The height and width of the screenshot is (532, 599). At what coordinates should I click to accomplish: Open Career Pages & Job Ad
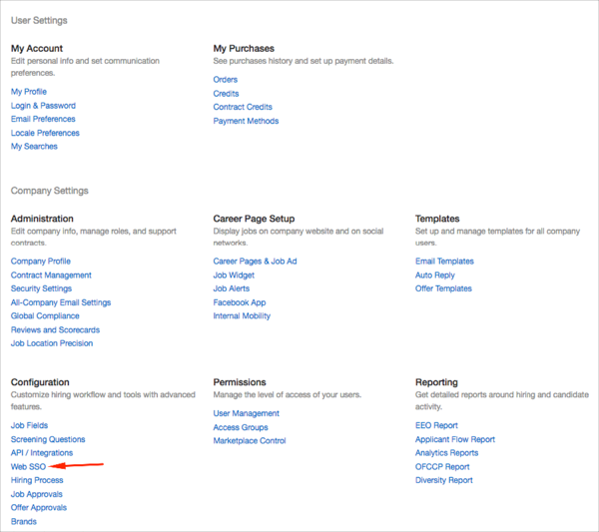click(255, 262)
